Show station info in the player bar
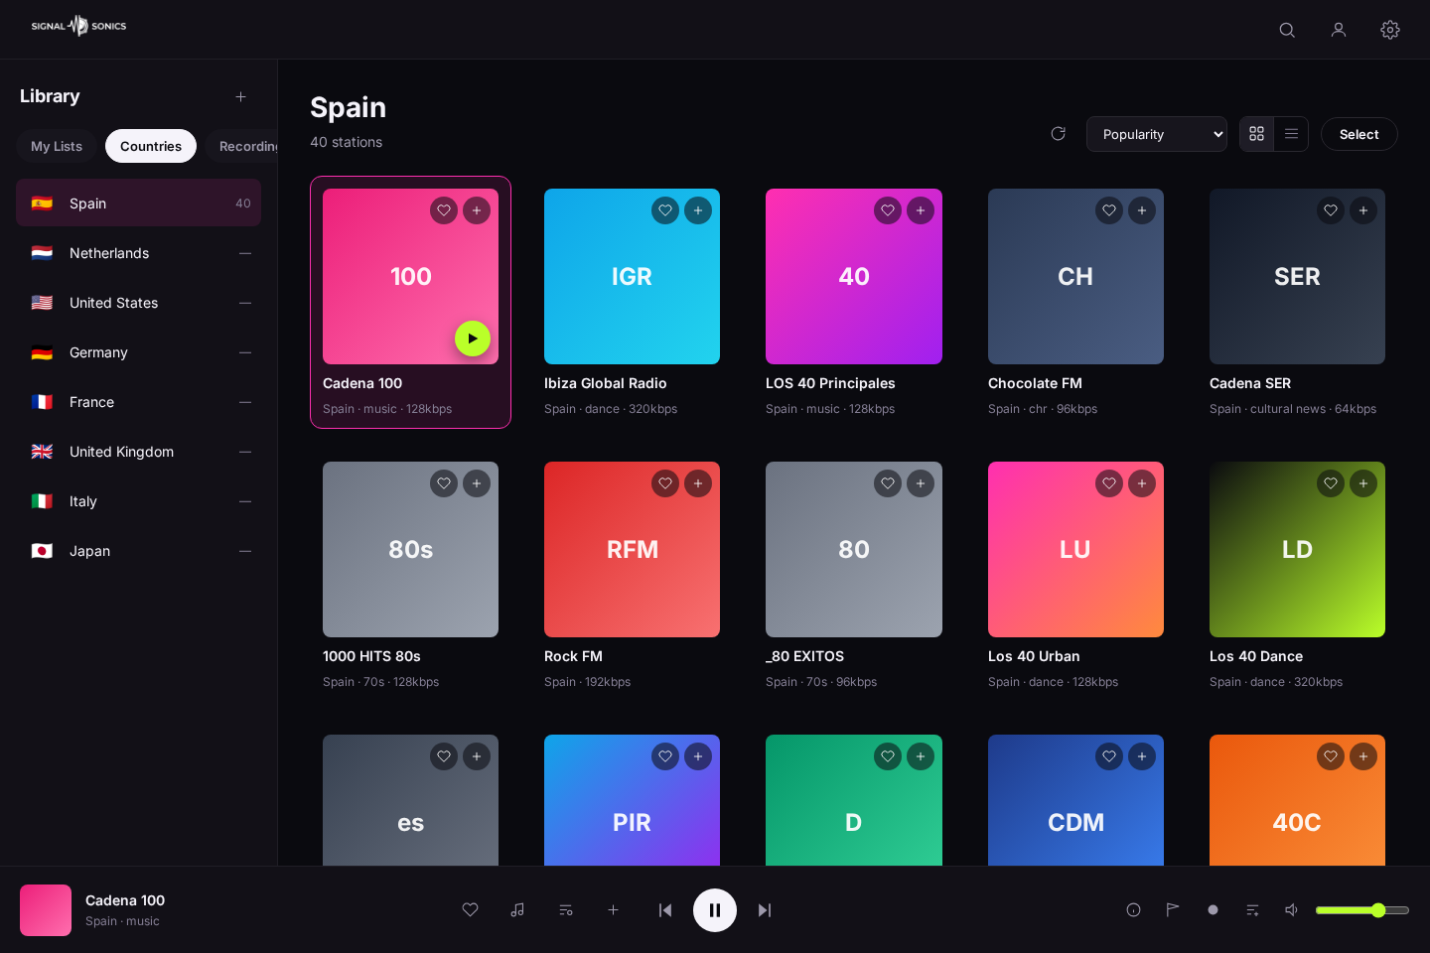This screenshot has width=1430, height=953. click(1133, 910)
